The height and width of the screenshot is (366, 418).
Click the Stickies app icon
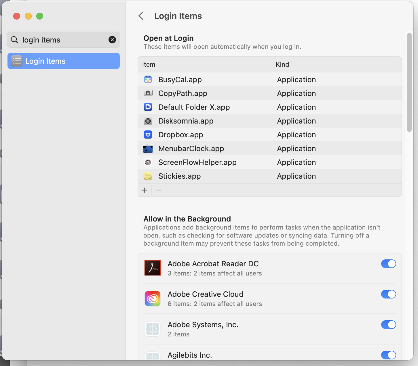(x=148, y=176)
